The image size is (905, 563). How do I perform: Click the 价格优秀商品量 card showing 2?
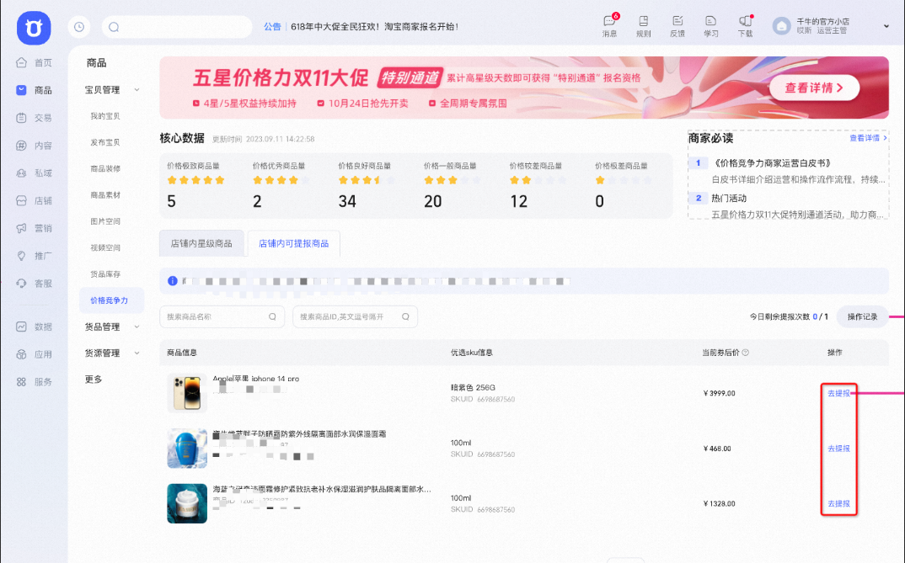click(281, 185)
